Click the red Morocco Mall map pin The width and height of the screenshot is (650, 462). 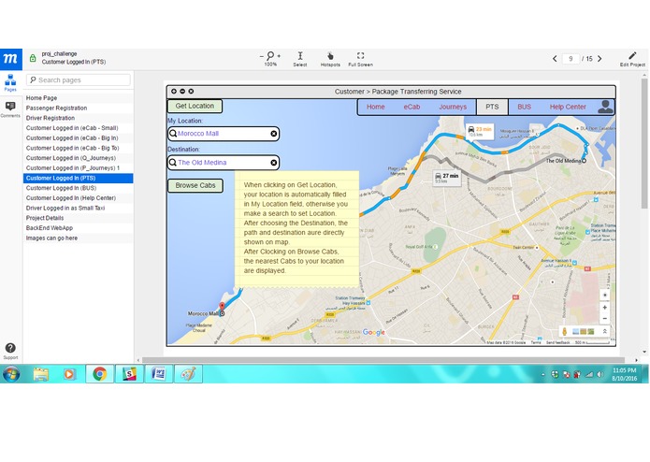[222, 307]
